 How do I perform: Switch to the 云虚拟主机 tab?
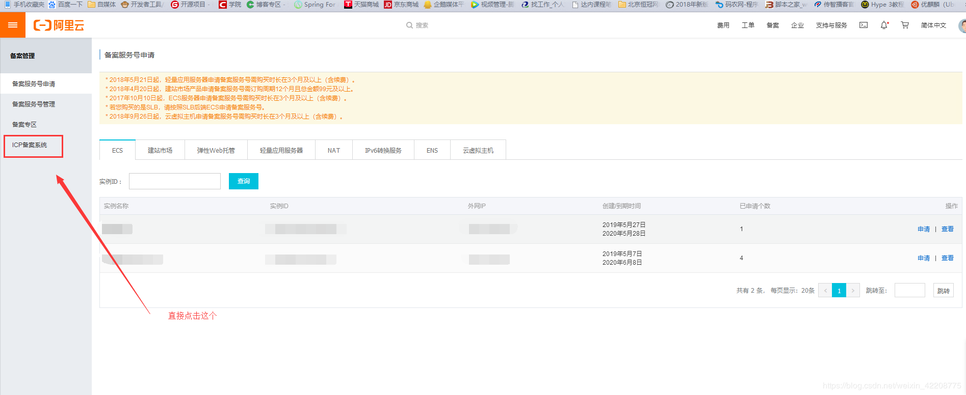478,150
